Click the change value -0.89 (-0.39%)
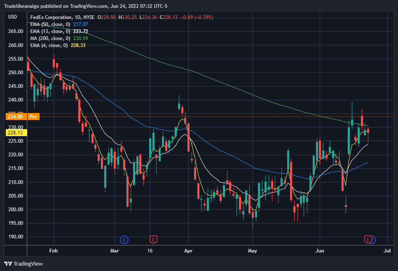This screenshot has height=271, width=398. click(x=197, y=17)
